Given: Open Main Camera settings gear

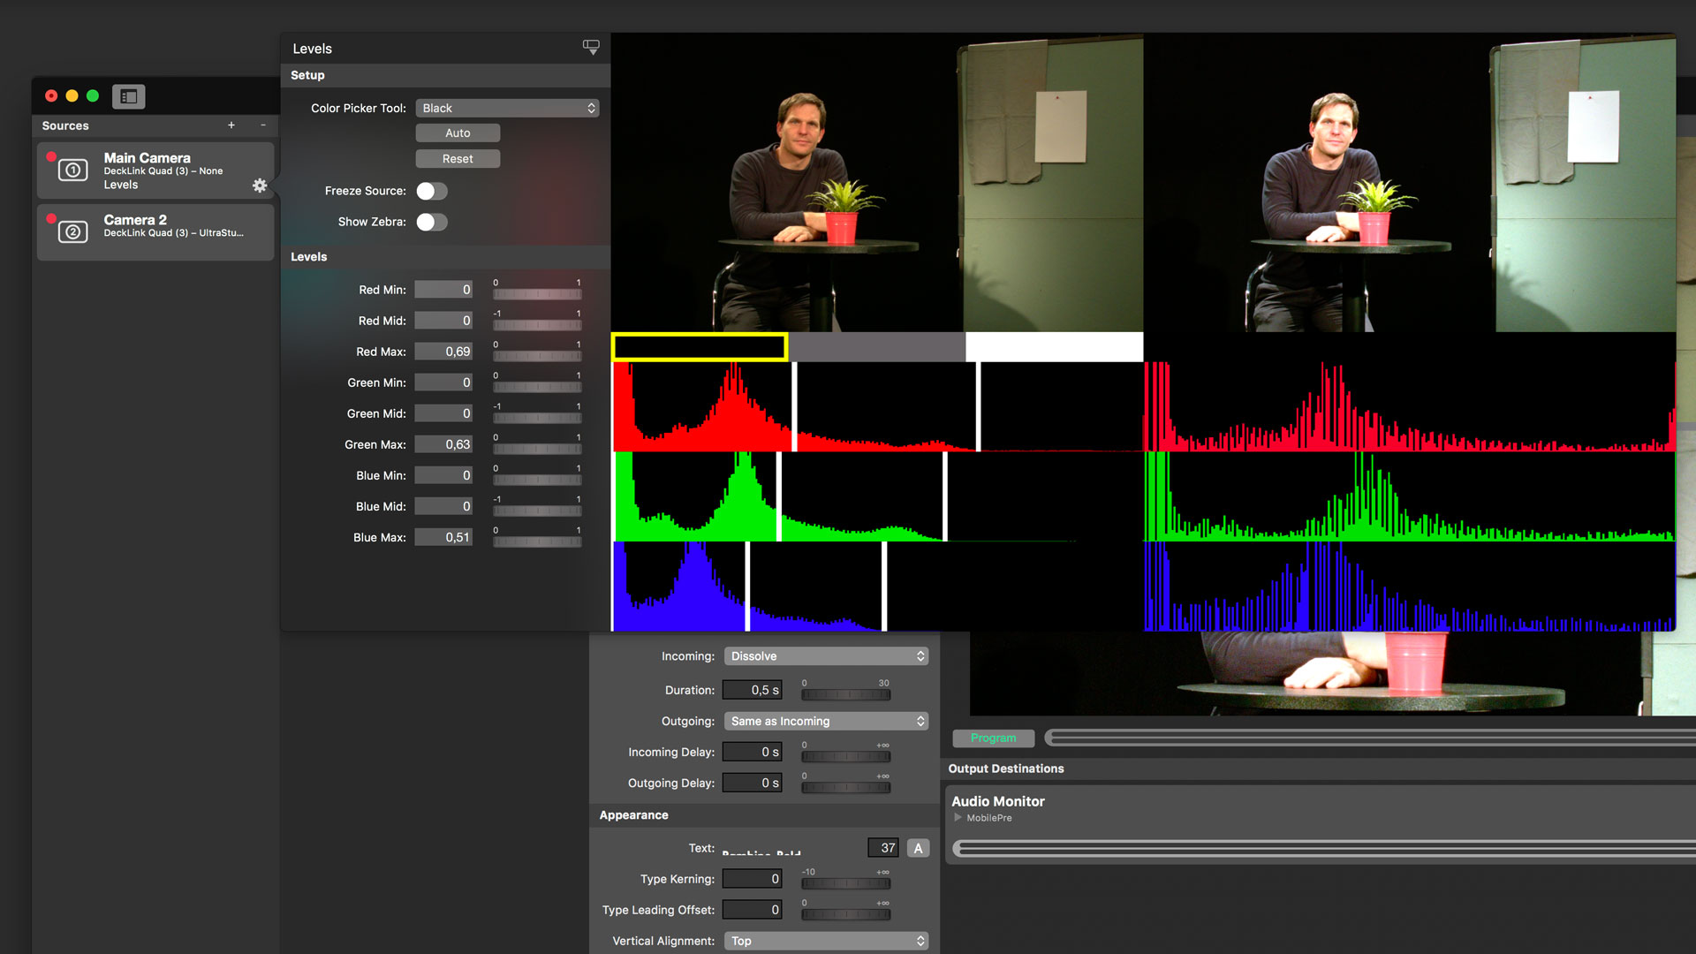Looking at the screenshot, I should click(x=259, y=185).
